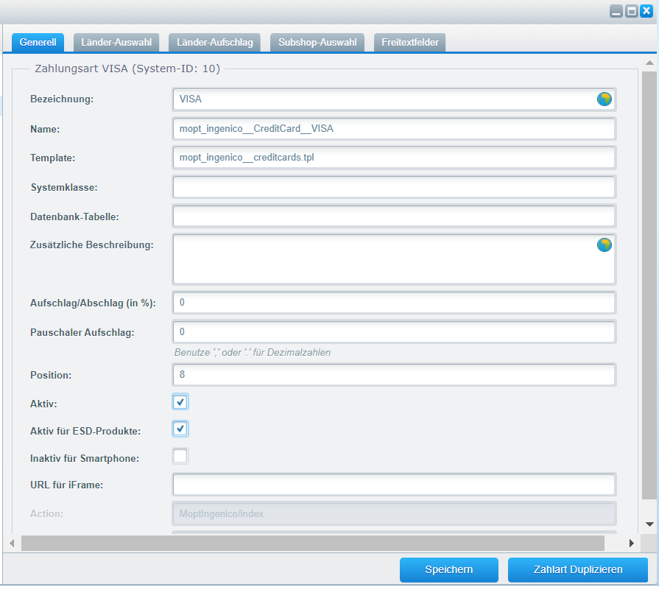The height and width of the screenshot is (590, 659).
Task: Open the Länder-Aufschlag tab
Action: (x=215, y=43)
